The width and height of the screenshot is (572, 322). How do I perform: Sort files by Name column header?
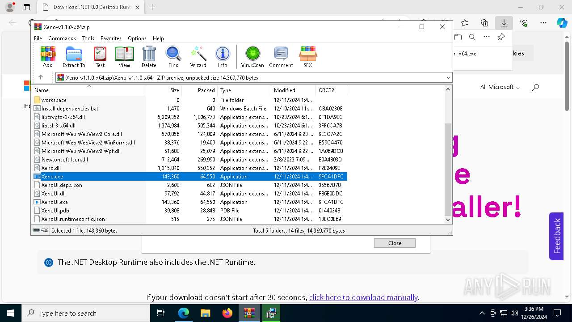pos(89,90)
